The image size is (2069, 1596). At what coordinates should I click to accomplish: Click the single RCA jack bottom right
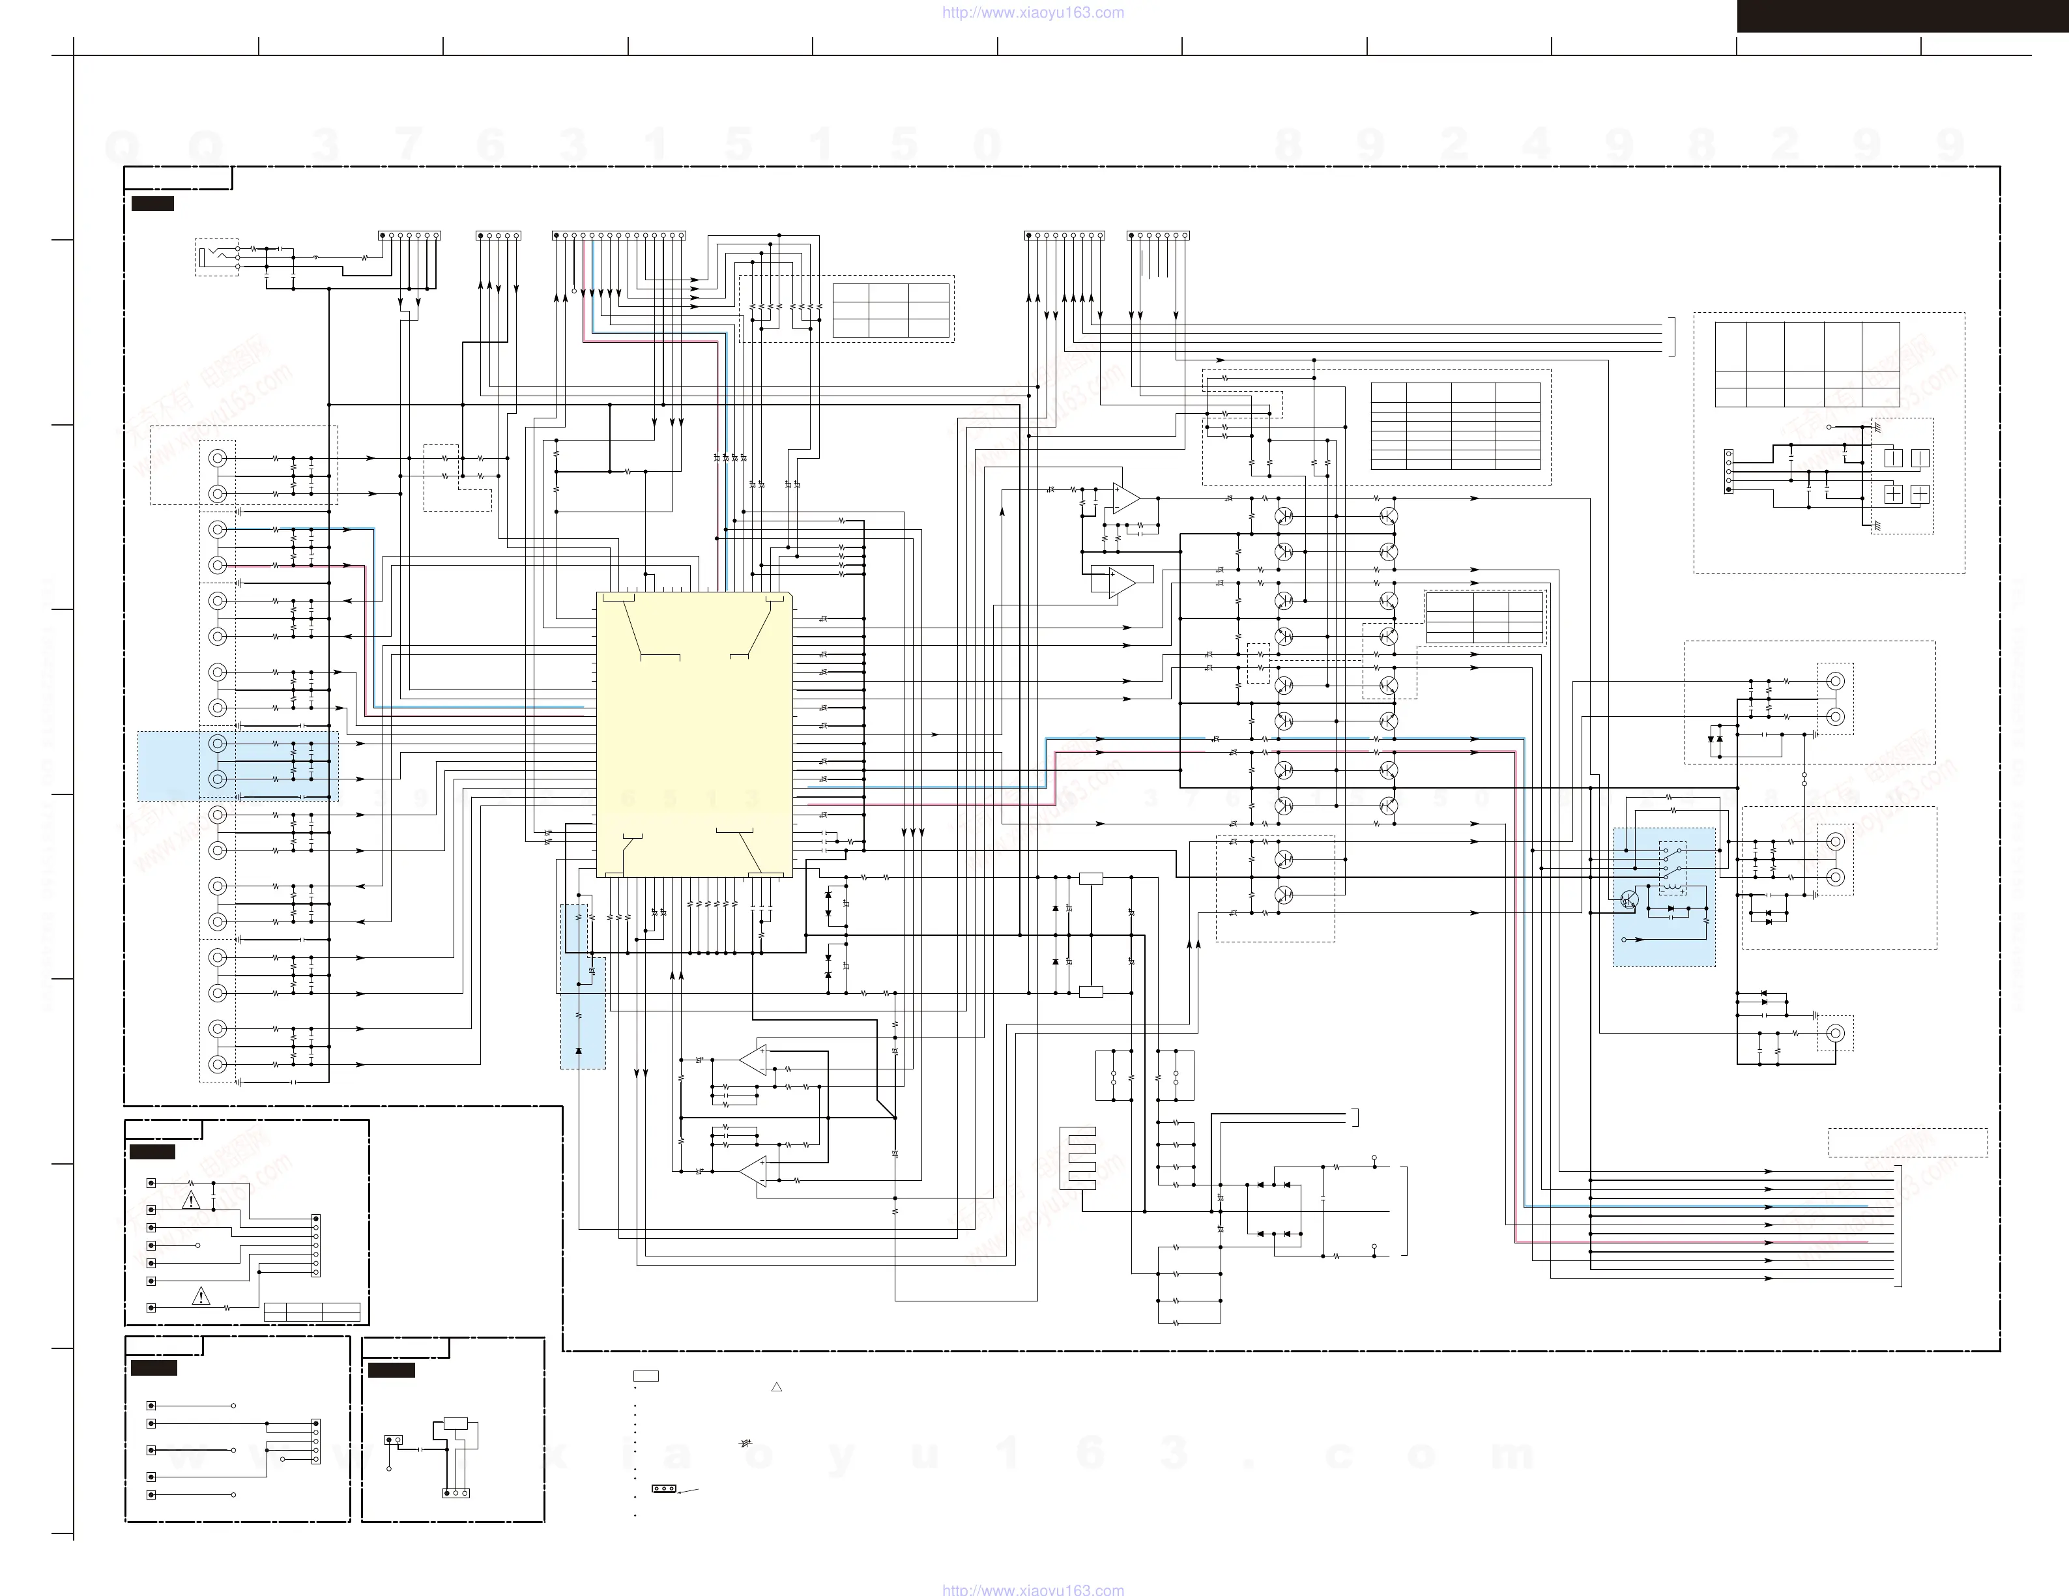(x=1835, y=1032)
